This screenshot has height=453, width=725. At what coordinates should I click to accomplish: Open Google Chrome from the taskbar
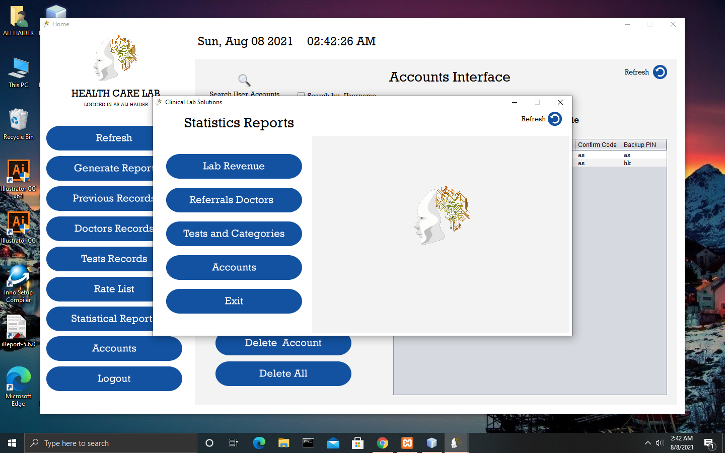[382, 443]
